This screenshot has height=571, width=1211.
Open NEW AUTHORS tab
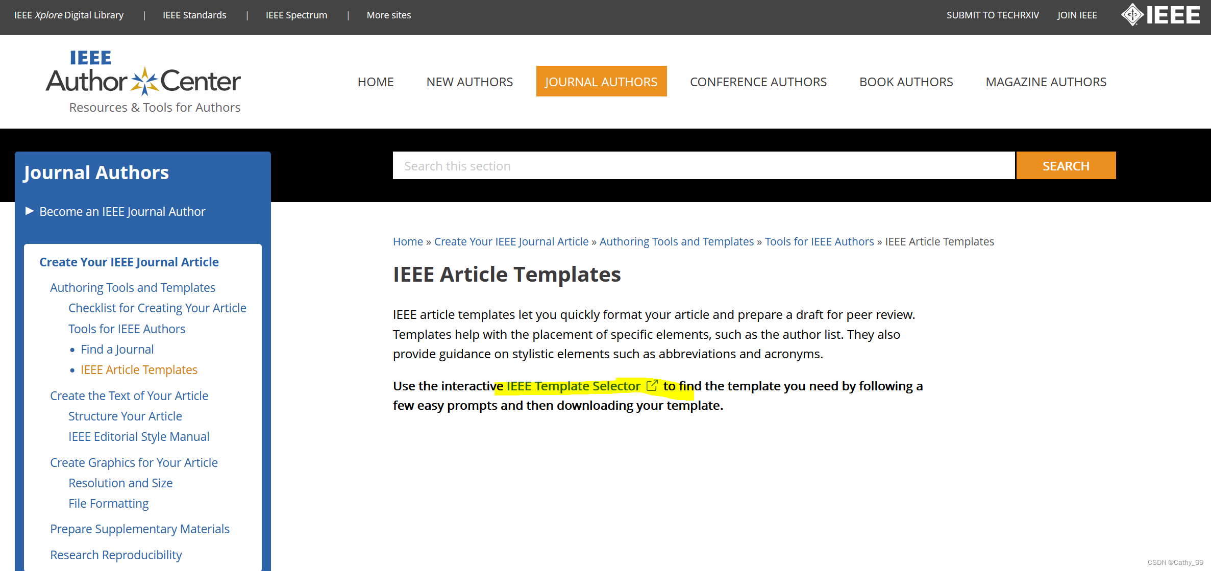[469, 82]
